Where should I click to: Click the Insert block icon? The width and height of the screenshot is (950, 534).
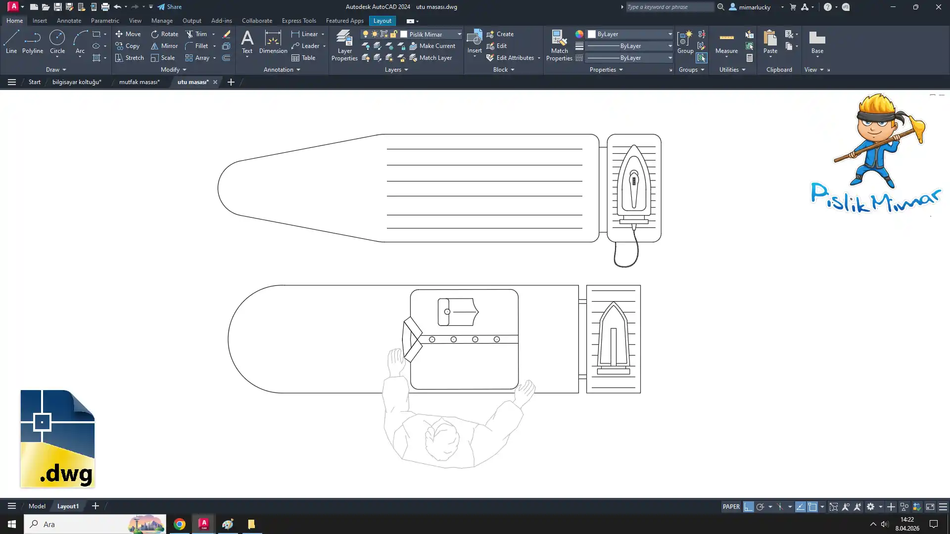474,39
